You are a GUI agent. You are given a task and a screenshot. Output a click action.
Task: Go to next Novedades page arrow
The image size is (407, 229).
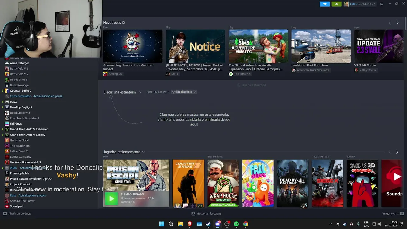pyautogui.click(x=397, y=23)
